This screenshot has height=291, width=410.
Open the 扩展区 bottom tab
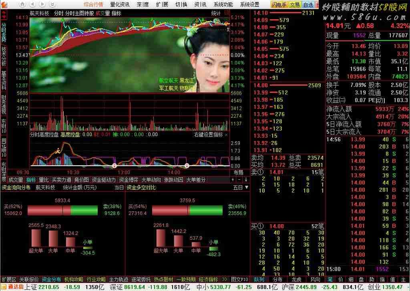click(9, 279)
